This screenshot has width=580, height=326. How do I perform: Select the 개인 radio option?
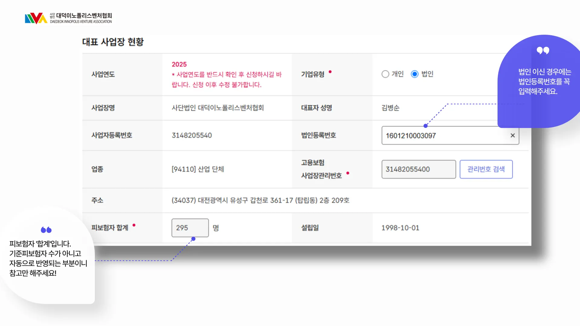[385, 74]
